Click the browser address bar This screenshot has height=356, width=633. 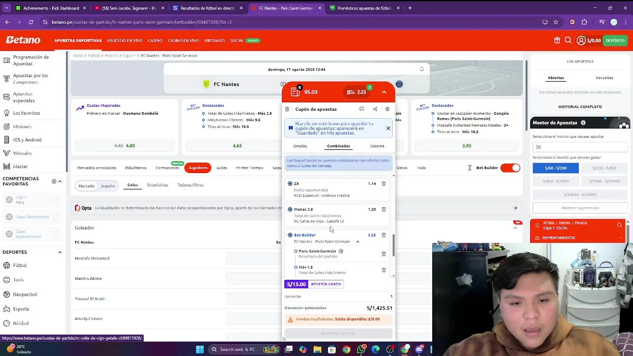point(292,22)
